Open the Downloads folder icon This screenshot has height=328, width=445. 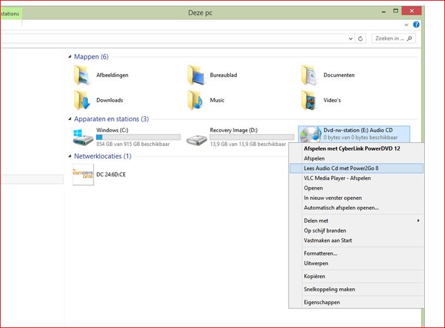(82, 100)
